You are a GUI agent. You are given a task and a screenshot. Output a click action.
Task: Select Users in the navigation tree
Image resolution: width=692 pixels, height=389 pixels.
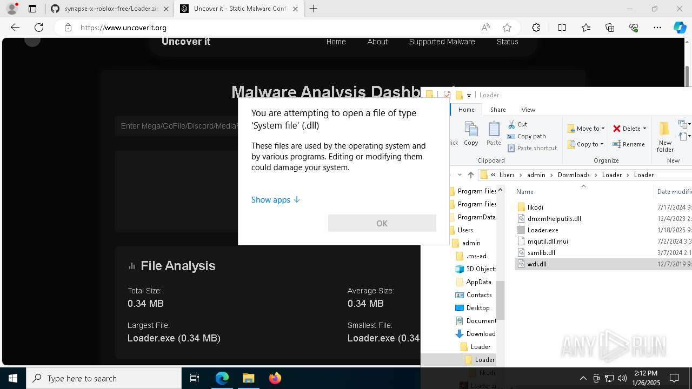point(465,230)
